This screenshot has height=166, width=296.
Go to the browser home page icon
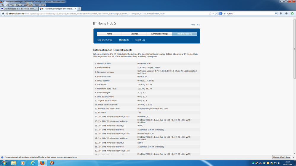(x=287, y=14)
